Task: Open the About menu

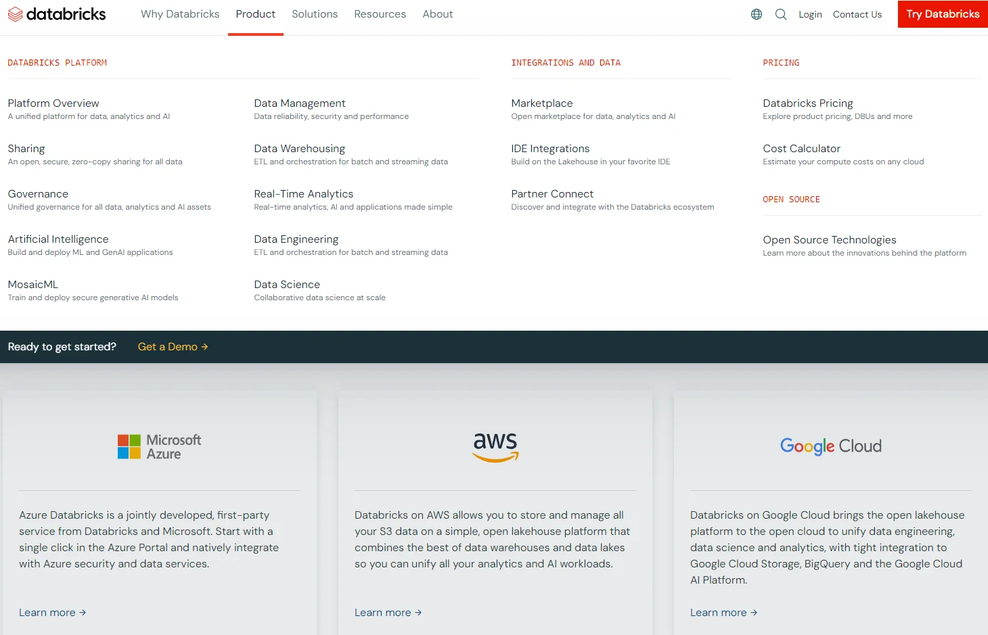Action: pyautogui.click(x=438, y=14)
